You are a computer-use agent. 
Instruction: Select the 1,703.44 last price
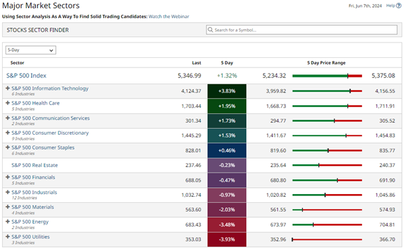pyautogui.click(x=191, y=106)
